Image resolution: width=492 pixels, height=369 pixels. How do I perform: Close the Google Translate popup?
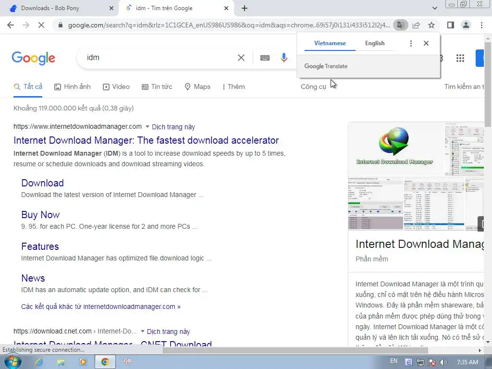click(426, 43)
